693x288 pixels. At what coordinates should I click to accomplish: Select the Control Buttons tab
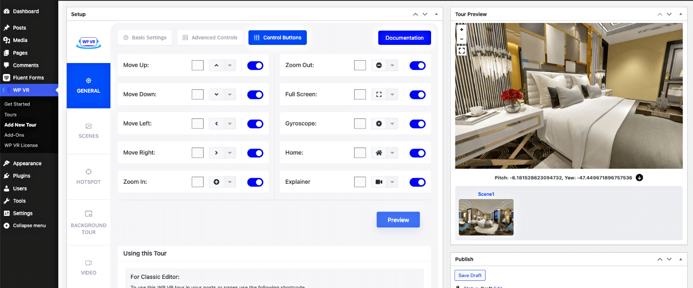[278, 37]
